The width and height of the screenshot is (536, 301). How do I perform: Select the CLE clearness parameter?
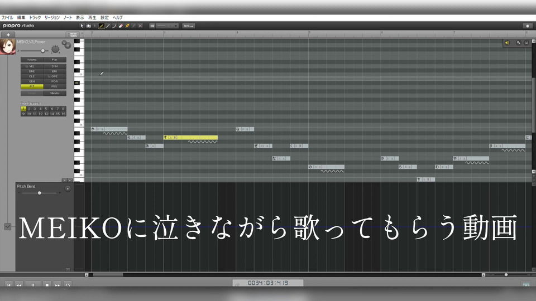[32, 76]
